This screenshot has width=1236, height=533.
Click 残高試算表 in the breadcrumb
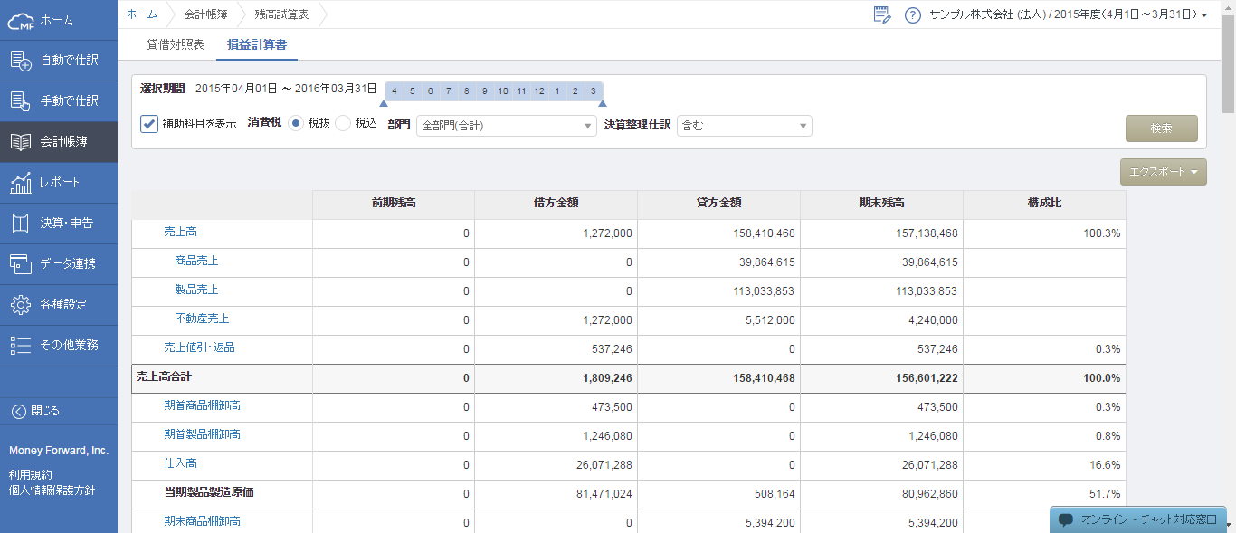click(281, 14)
